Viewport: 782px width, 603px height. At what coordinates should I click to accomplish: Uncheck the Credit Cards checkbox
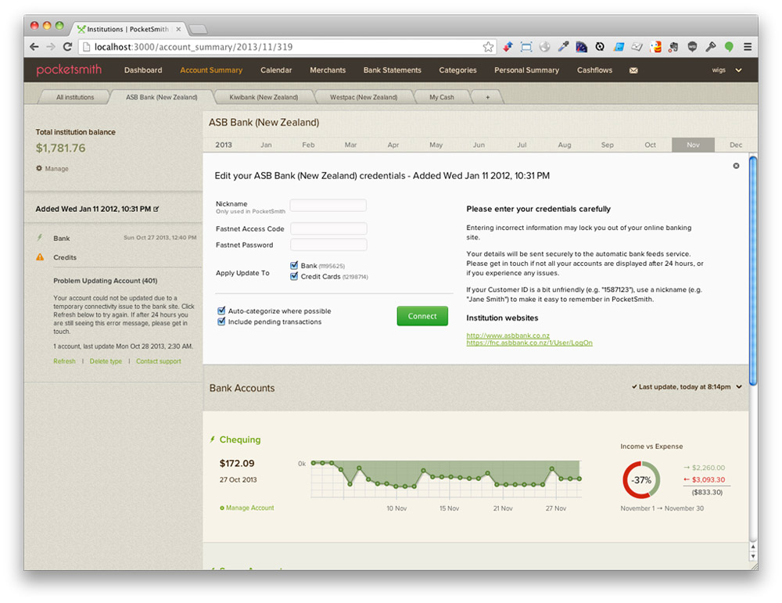pos(294,276)
